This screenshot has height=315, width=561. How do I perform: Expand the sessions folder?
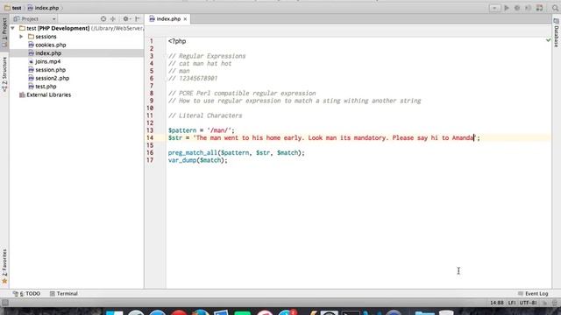pos(21,37)
